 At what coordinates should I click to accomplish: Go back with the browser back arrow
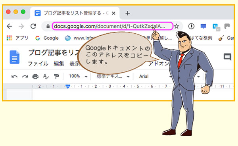(10, 26)
